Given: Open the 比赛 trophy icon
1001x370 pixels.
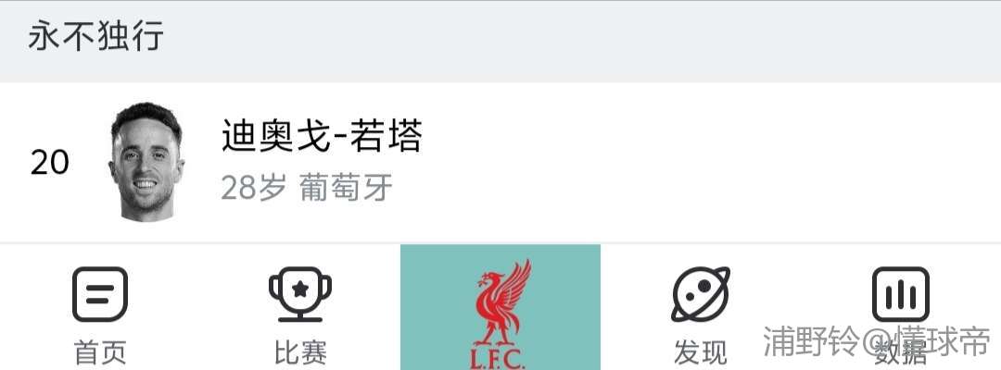Looking at the screenshot, I should coord(300,294).
